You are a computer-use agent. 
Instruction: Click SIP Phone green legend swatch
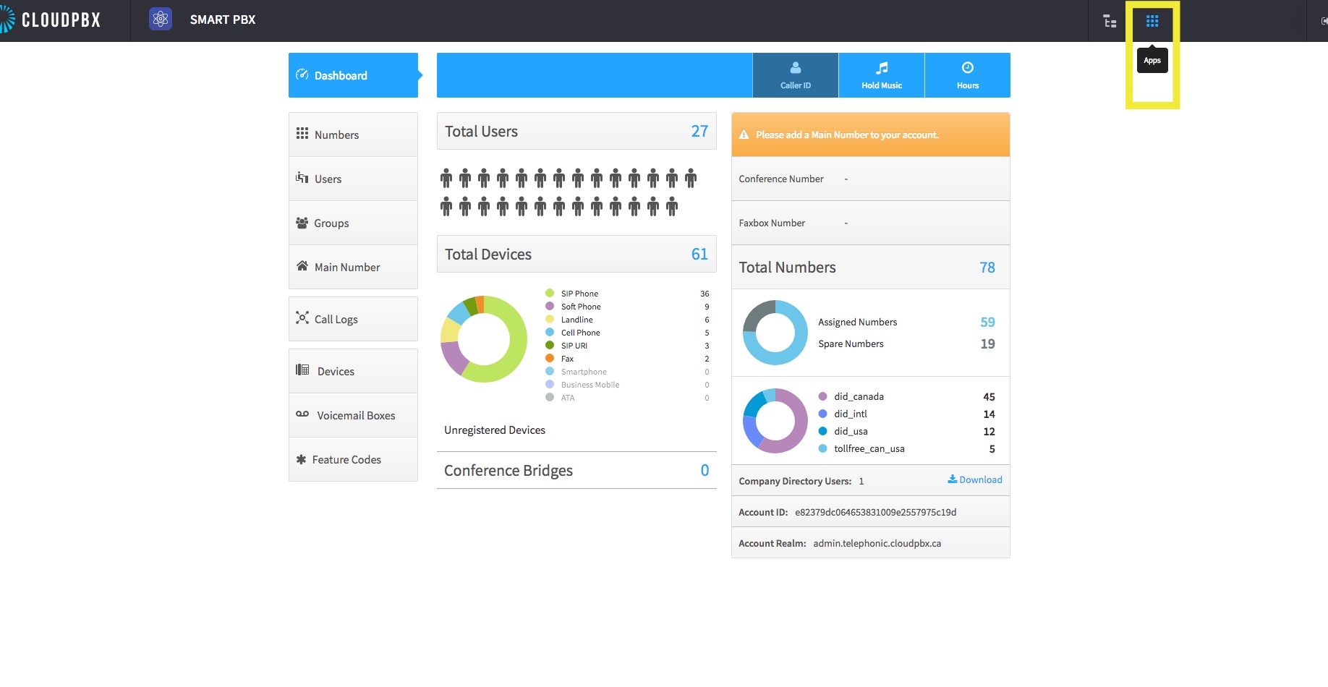pos(550,293)
